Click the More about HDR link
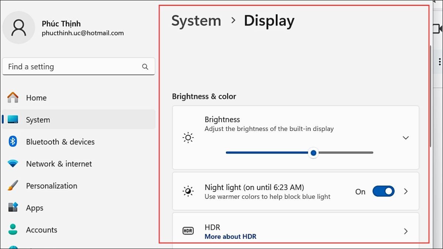This screenshot has width=443, height=249. pyautogui.click(x=230, y=236)
